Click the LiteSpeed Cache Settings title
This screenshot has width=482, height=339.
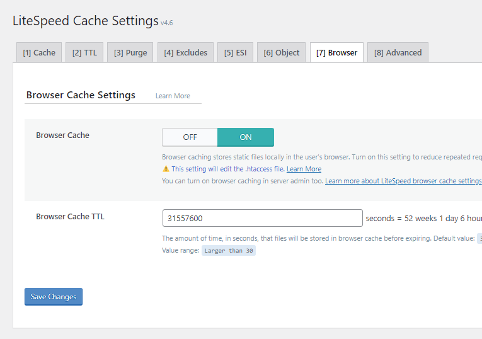(x=86, y=21)
